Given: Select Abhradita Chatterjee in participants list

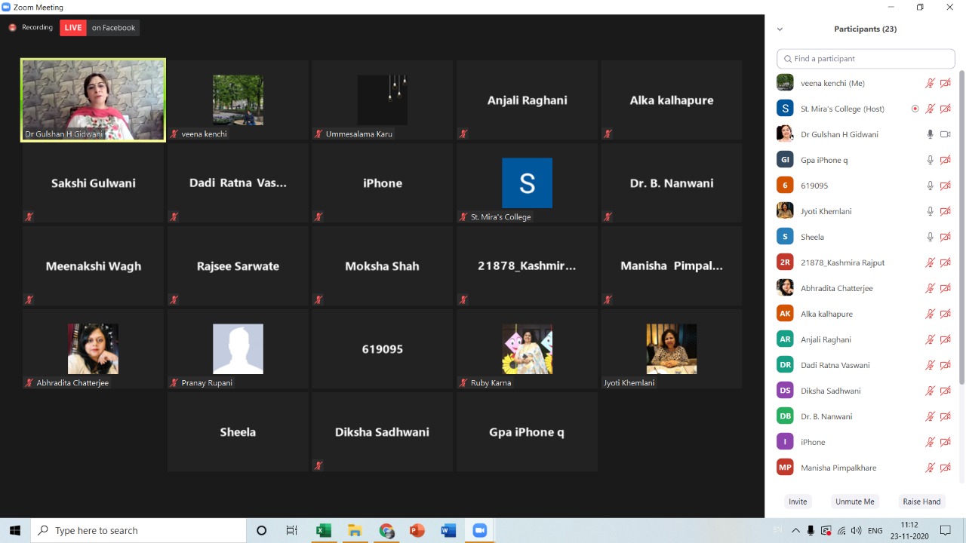Looking at the screenshot, I should click(836, 288).
